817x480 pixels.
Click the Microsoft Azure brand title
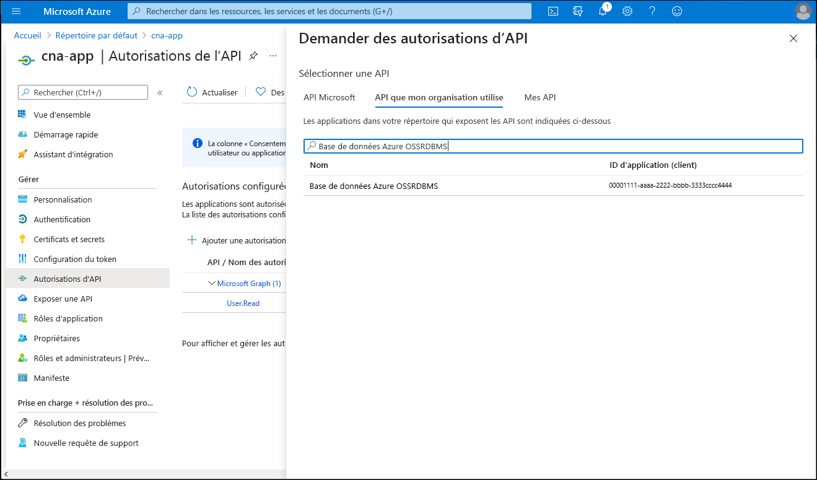pyautogui.click(x=77, y=11)
